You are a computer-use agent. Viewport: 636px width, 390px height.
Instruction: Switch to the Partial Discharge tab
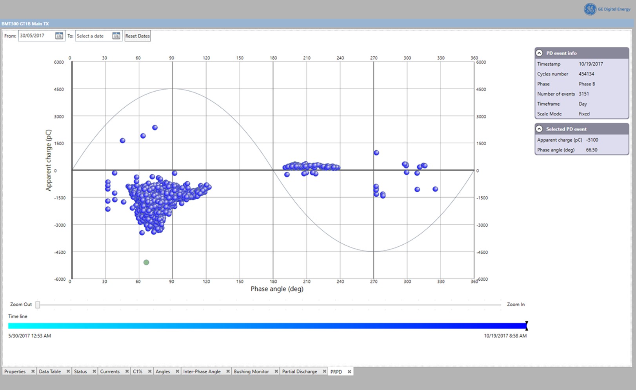[299, 372]
